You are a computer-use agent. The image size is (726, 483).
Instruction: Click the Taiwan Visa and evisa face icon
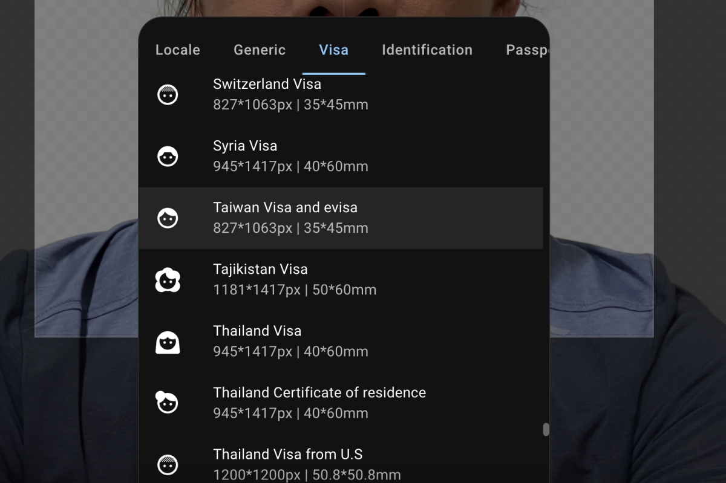click(x=168, y=218)
